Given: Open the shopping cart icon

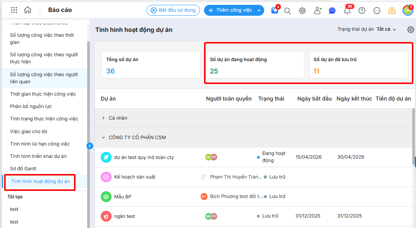Looking at the screenshot, I should 275,10.
